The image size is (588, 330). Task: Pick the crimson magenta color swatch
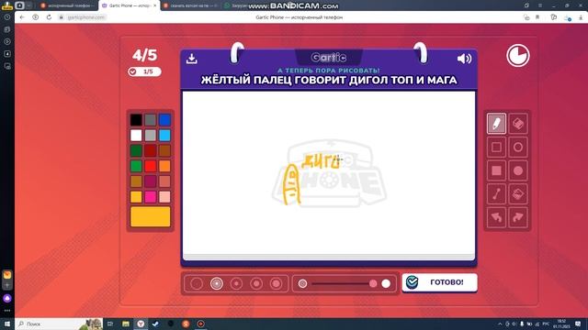[x=151, y=181]
